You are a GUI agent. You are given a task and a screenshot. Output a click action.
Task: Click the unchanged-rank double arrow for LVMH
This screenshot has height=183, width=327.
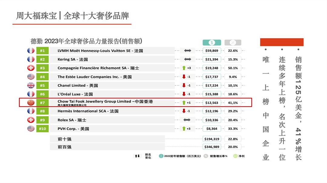187,50
